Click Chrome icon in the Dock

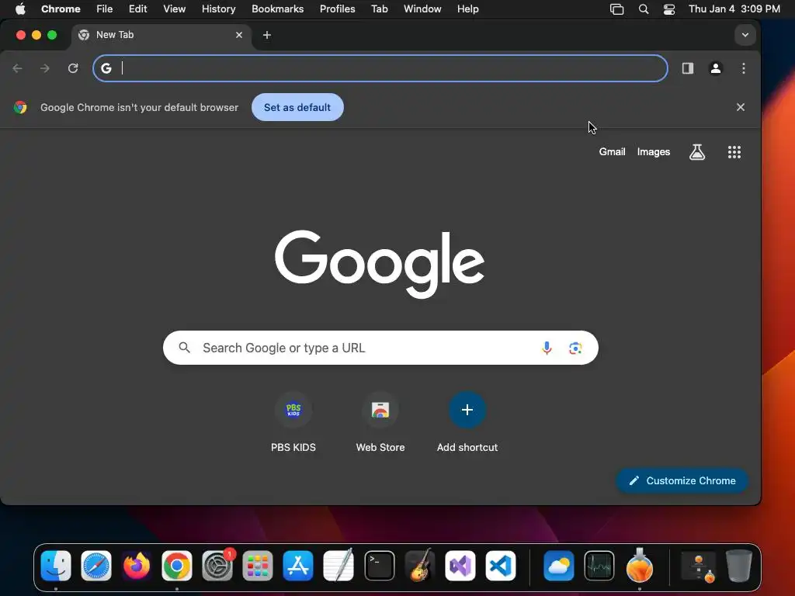[x=176, y=566]
